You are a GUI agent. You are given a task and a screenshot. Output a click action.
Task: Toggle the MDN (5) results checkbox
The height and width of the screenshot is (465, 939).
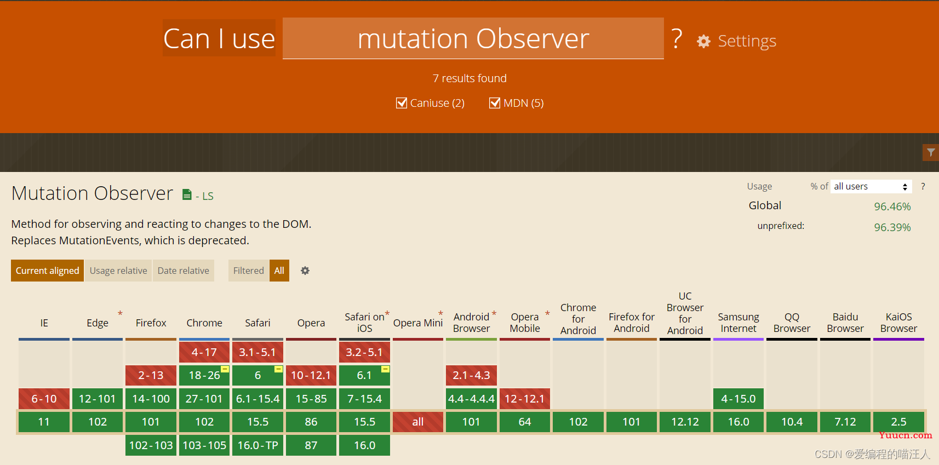[x=495, y=103]
